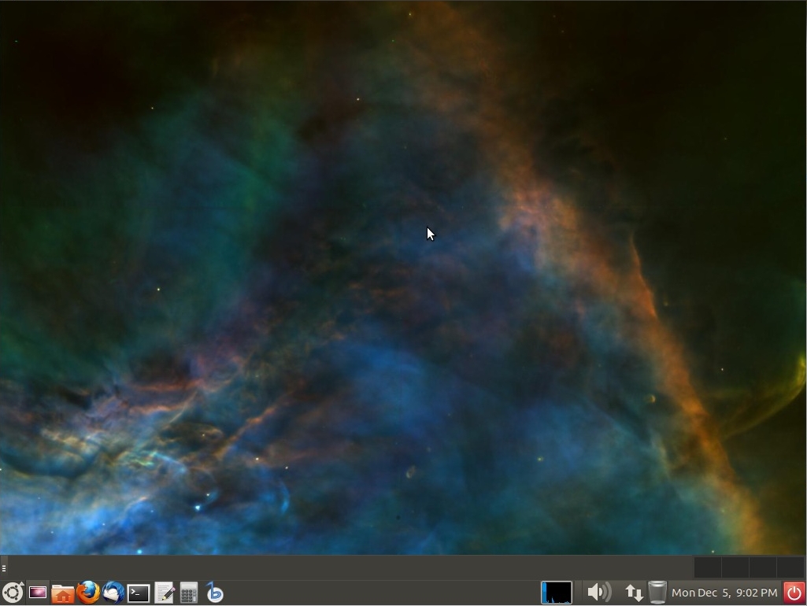Launch the Firefox web browser
Image resolution: width=807 pixels, height=606 pixels.
pos(88,593)
